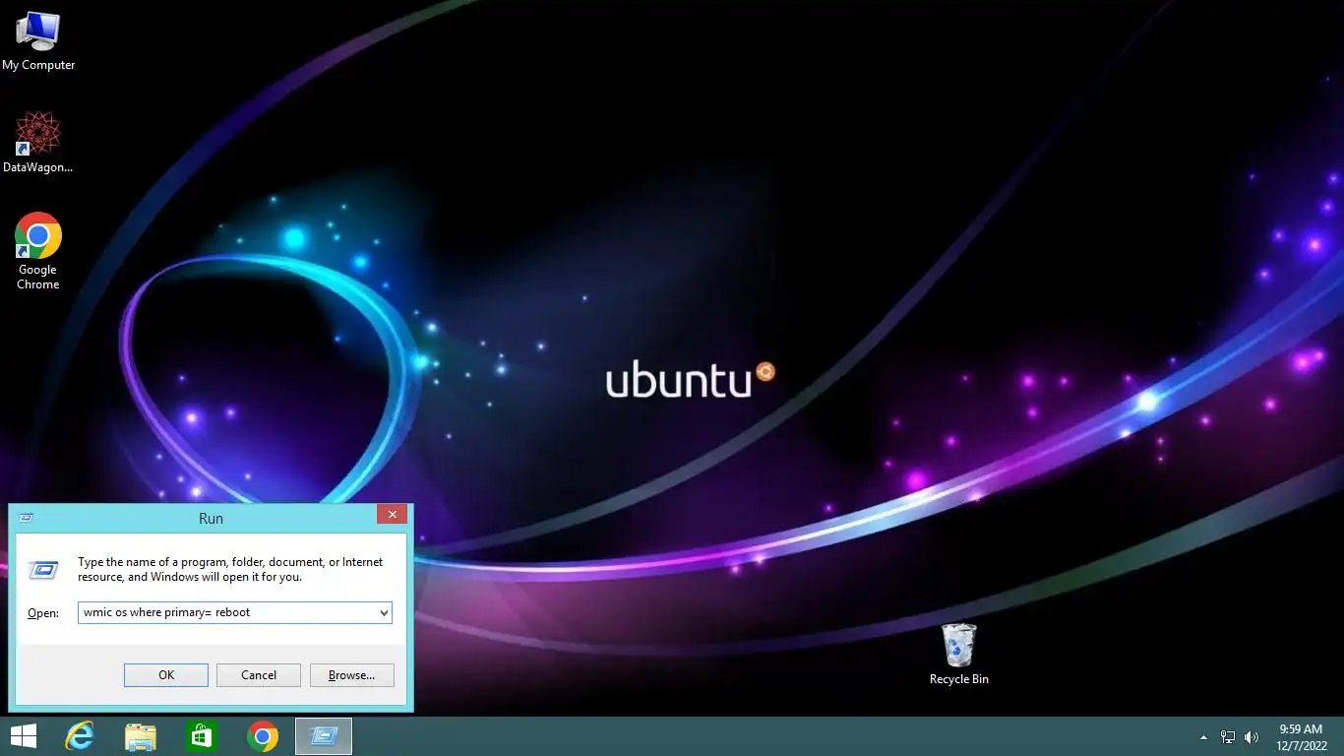Open the Windows Start button

(23, 736)
